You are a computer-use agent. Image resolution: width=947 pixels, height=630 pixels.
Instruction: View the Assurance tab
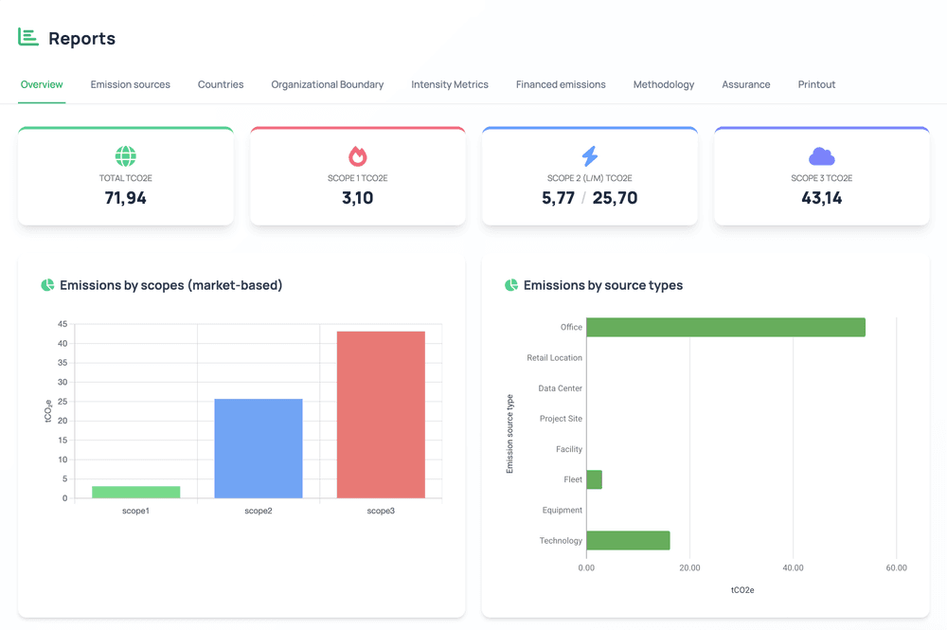746,84
